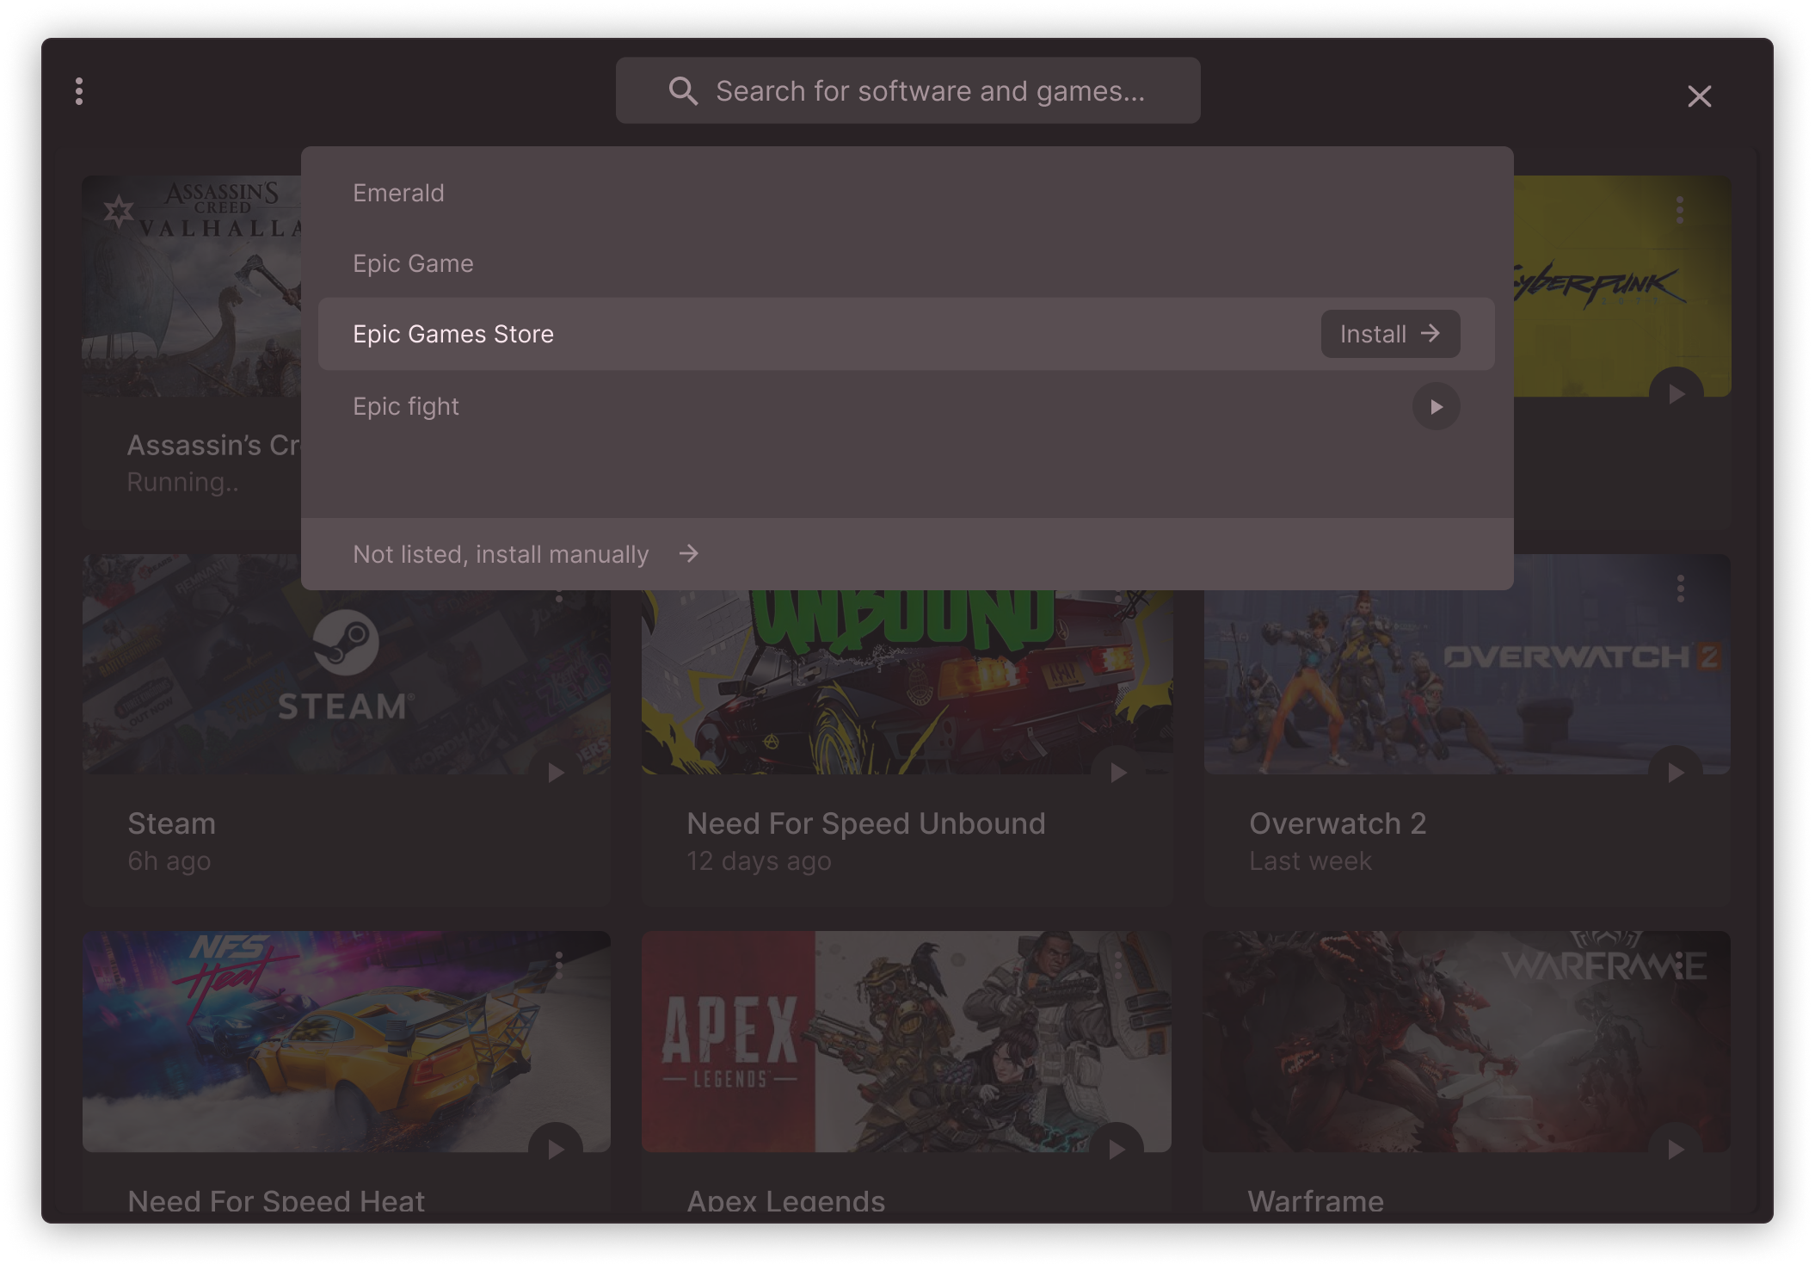Viewport: 1815px width, 1270px height.
Task: Play the Epic fight game
Action: click(1436, 407)
